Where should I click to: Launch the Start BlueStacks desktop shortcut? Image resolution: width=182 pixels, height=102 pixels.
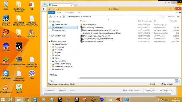[6, 61]
